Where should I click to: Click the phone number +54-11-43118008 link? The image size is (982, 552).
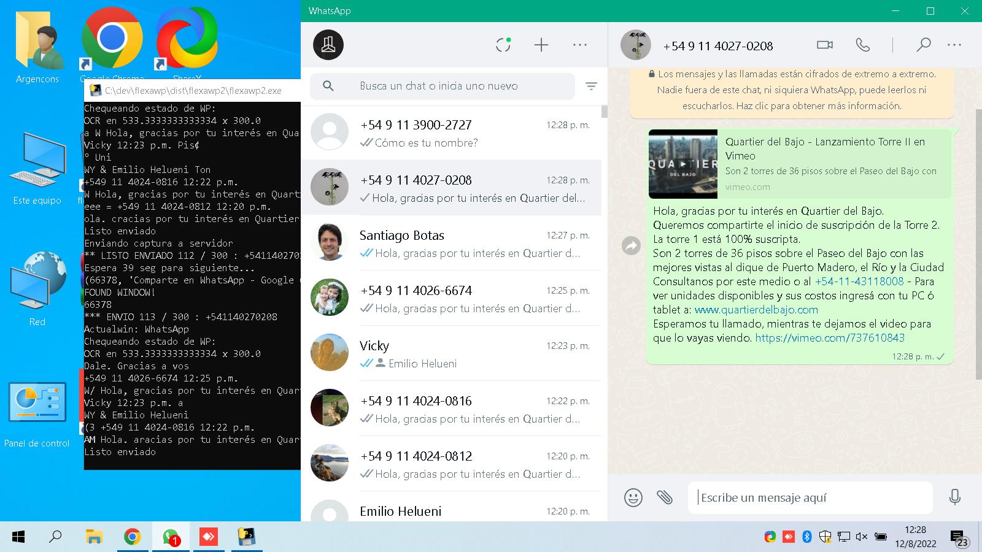click(x=859, y=282)
